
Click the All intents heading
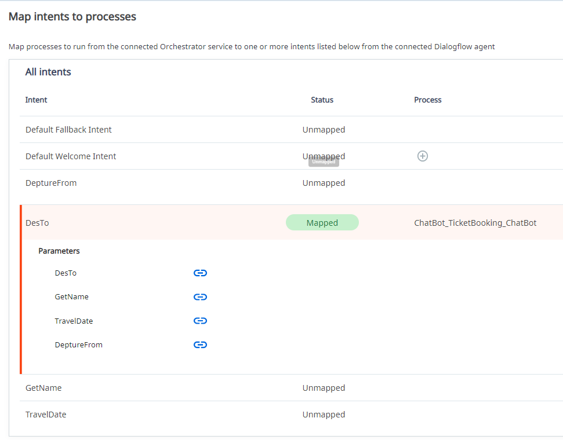click(48, 71)
